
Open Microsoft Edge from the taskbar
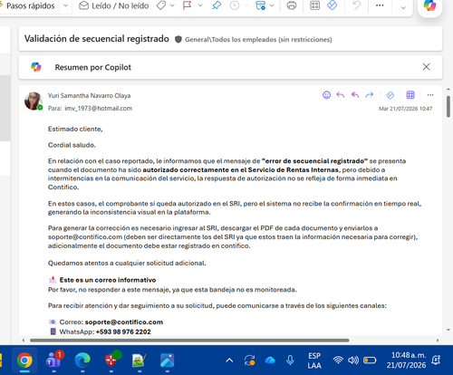(82, 361)
